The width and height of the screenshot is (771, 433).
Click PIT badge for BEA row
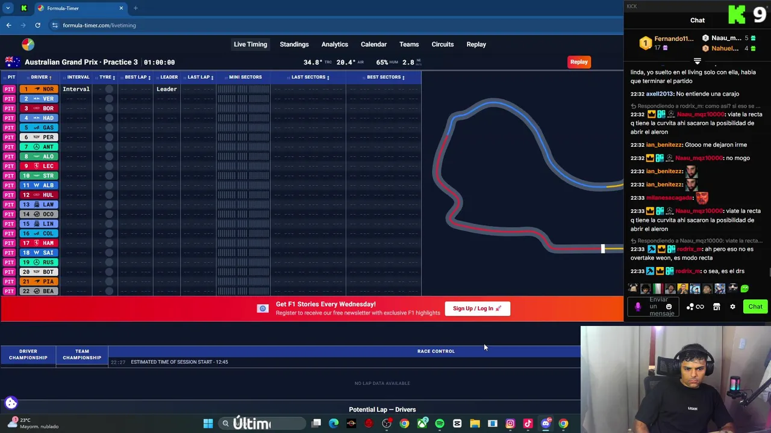pyautogui.click(x=9, y=291)
